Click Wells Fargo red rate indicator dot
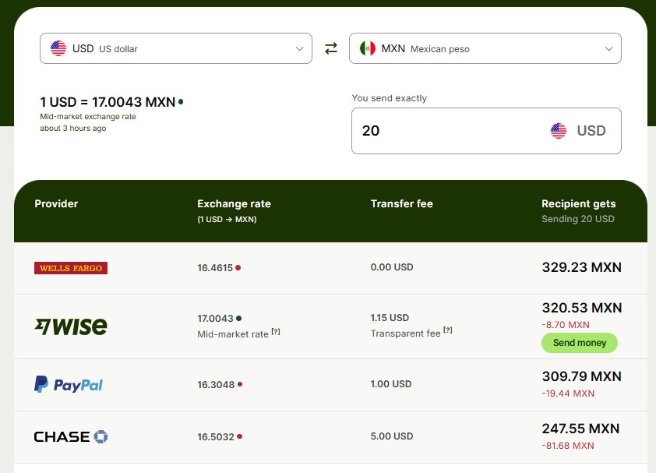The height and width of the screenshot is (473, 656). pyautogui.click(x=238, y=268)
